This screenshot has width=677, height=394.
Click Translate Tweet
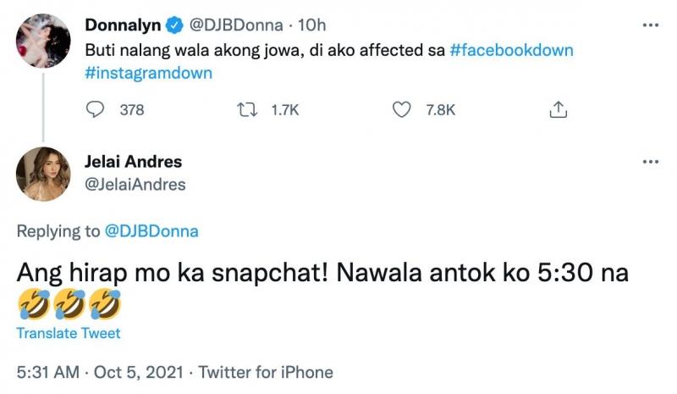pyautogui.click(x=69, y=333)
